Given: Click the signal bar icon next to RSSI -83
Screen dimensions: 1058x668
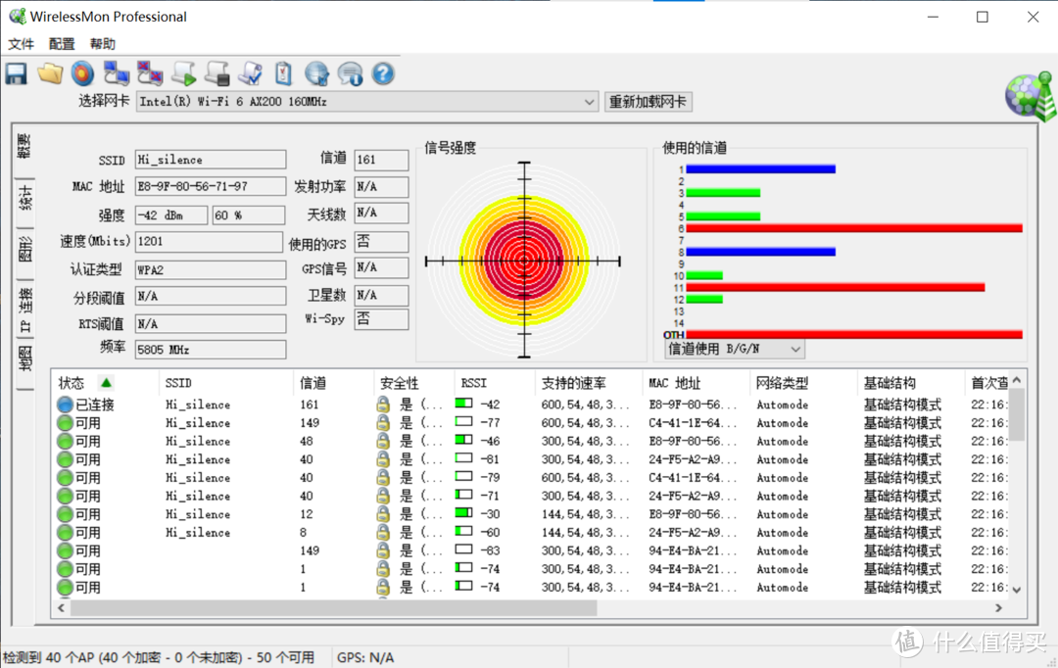Looking at the screenshot, I should coord(463,549).
